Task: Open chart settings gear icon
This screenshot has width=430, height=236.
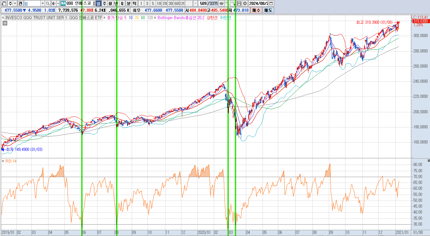Action: point(245,4)
